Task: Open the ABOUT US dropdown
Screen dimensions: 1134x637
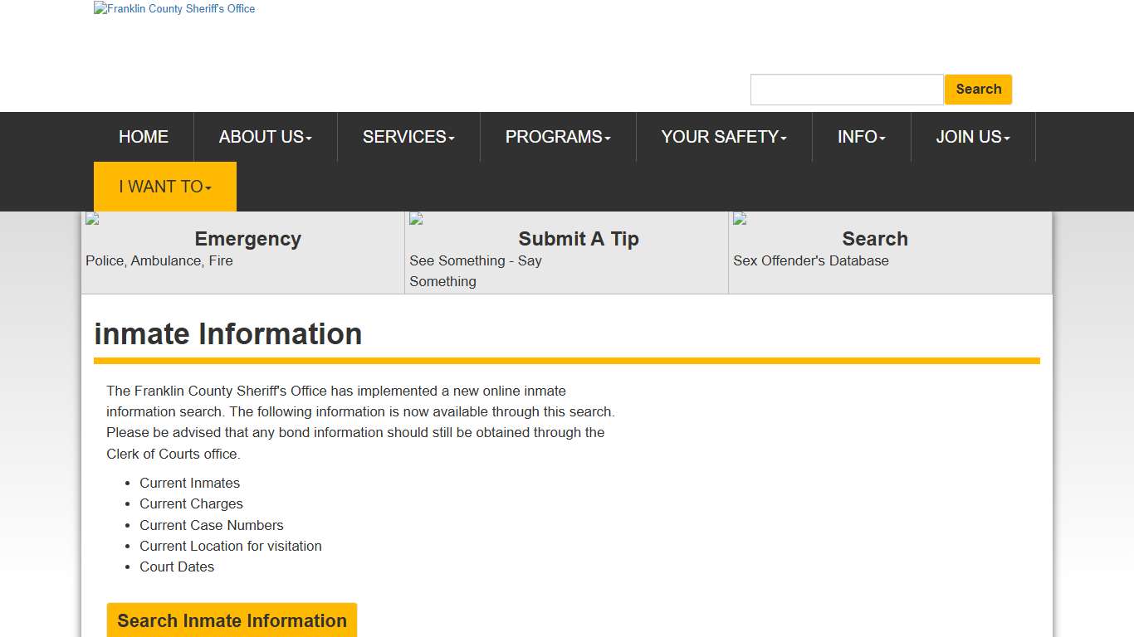Action: pos(264,137)
